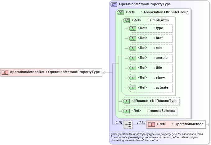Select the 'nilReason : NilReasonType' label

click(155, 101)
